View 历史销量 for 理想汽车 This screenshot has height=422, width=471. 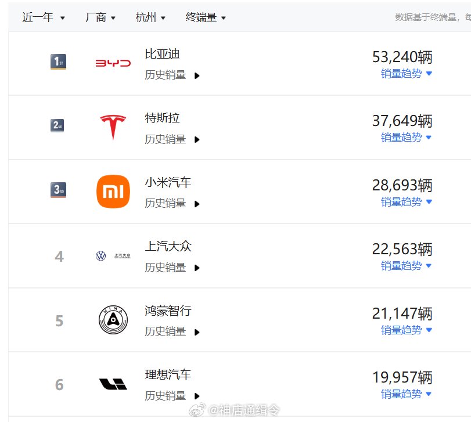(172, 396)
